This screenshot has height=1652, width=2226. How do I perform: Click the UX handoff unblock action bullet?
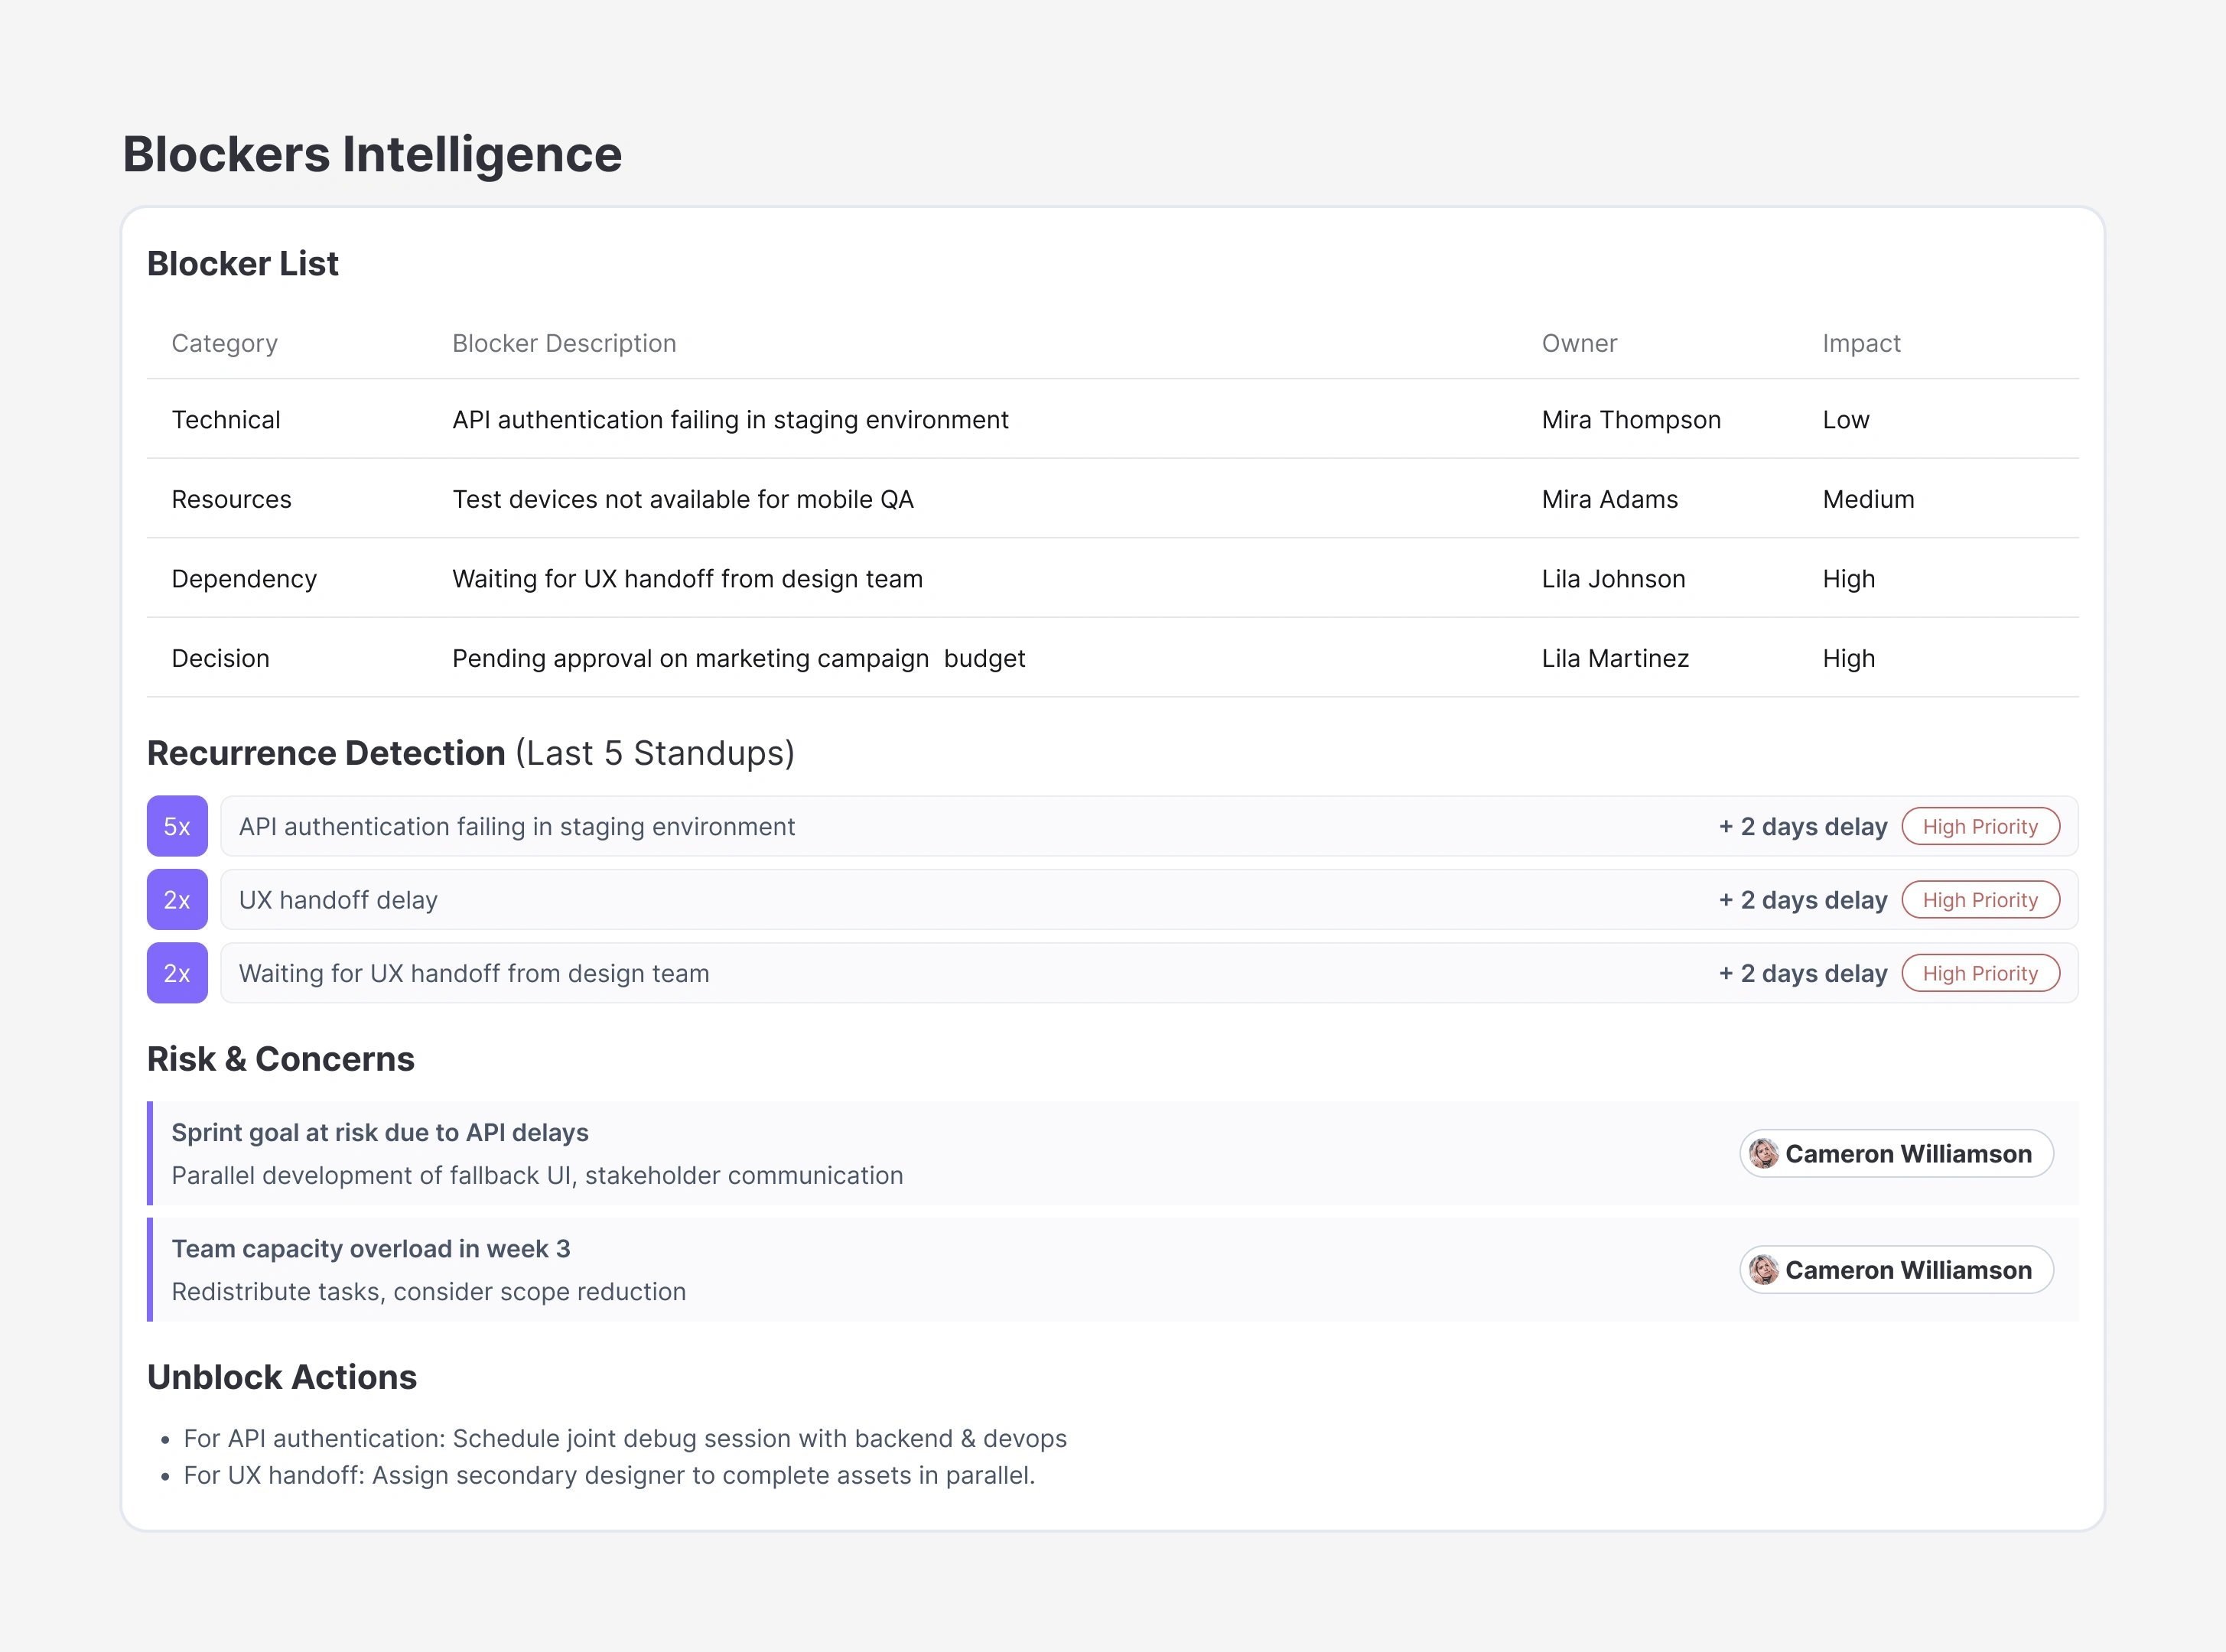tap(609, 1475)
